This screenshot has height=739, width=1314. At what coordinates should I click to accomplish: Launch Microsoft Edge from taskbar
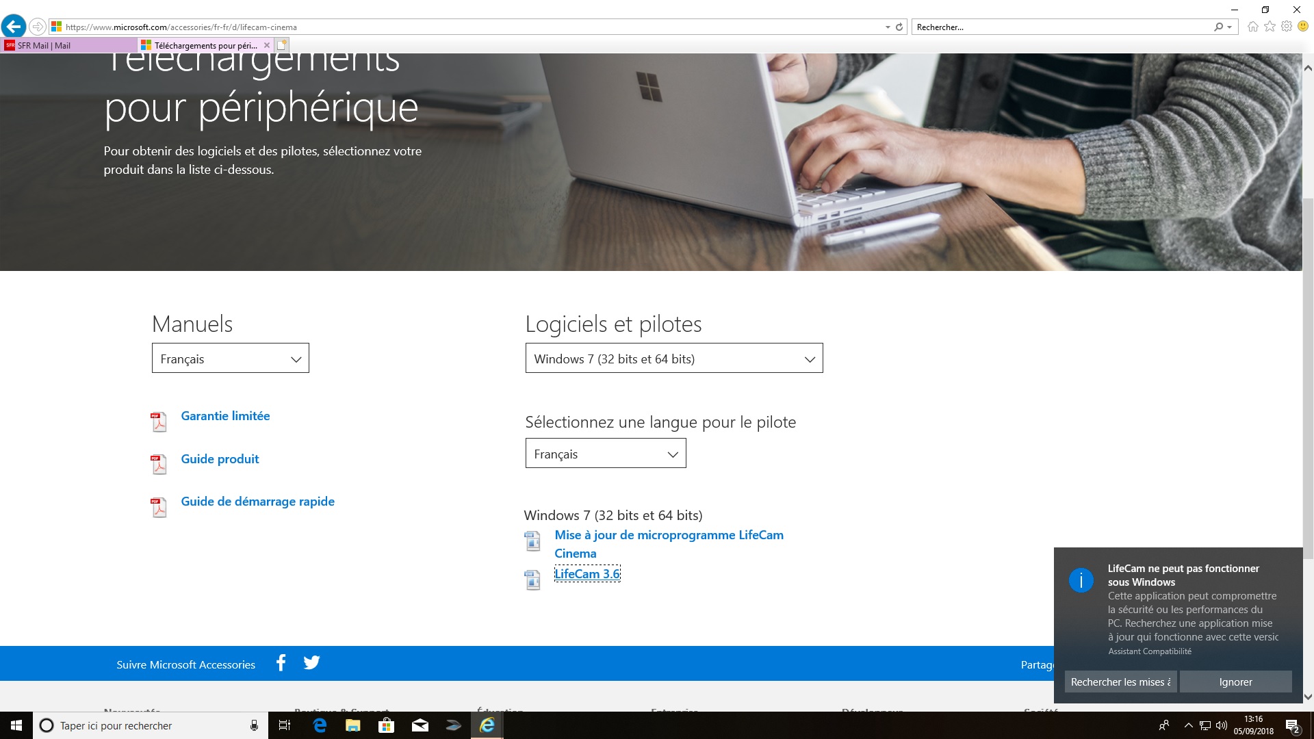pyautogui.click(x=319, y=725)
